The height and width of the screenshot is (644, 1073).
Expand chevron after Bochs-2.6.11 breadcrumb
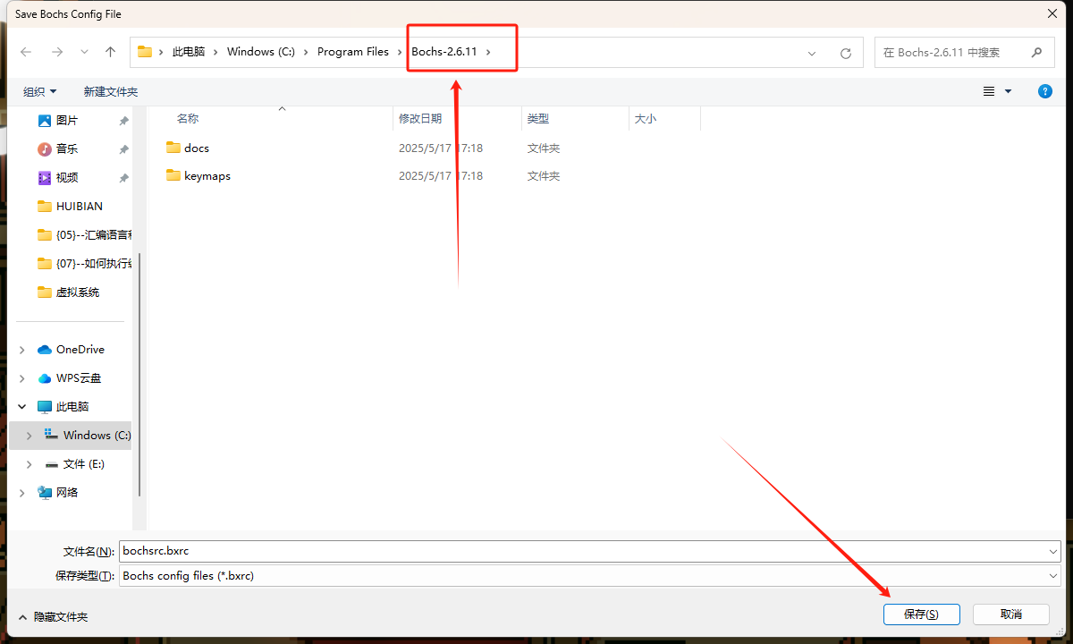488,52
